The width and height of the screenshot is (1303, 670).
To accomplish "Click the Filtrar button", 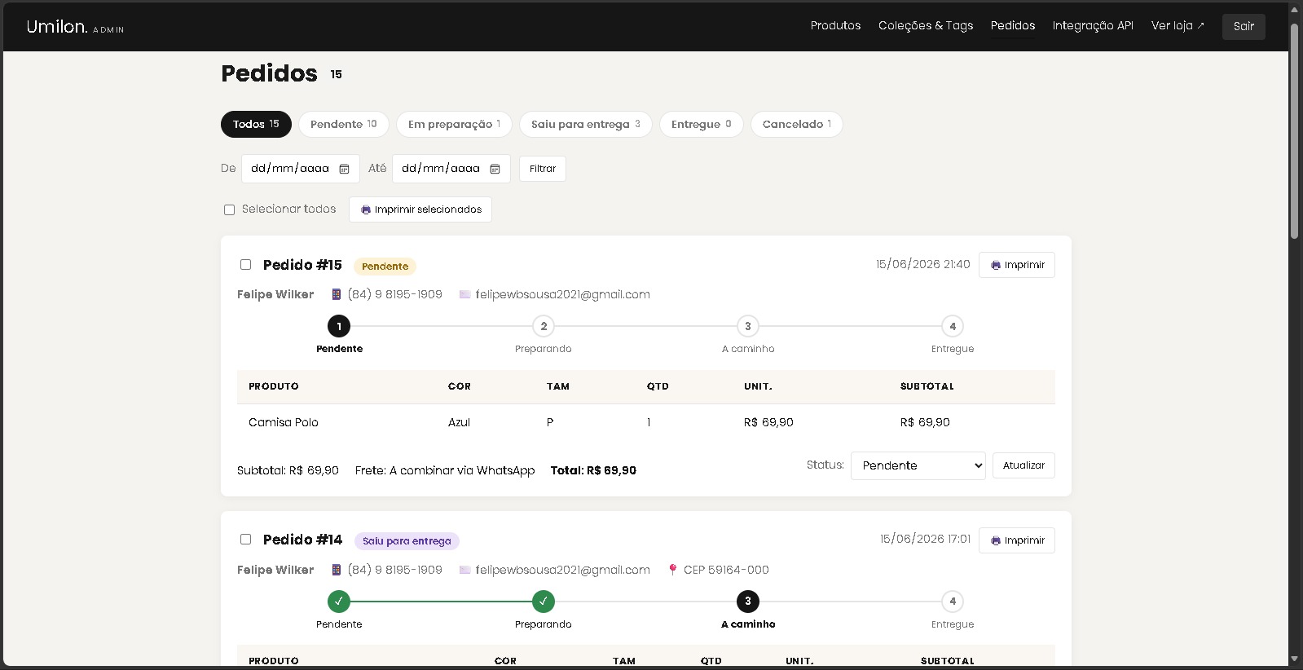I will coord(543,169).
